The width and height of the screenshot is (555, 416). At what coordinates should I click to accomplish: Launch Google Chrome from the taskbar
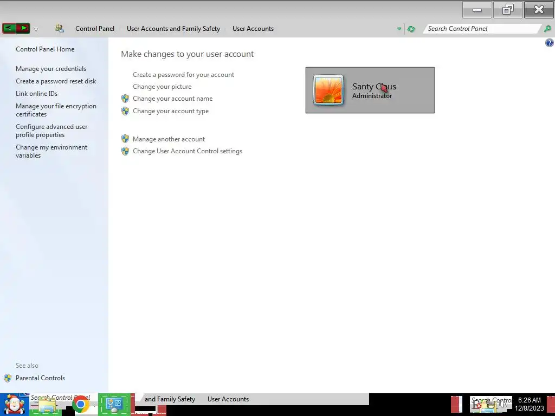tap(80, 404)
